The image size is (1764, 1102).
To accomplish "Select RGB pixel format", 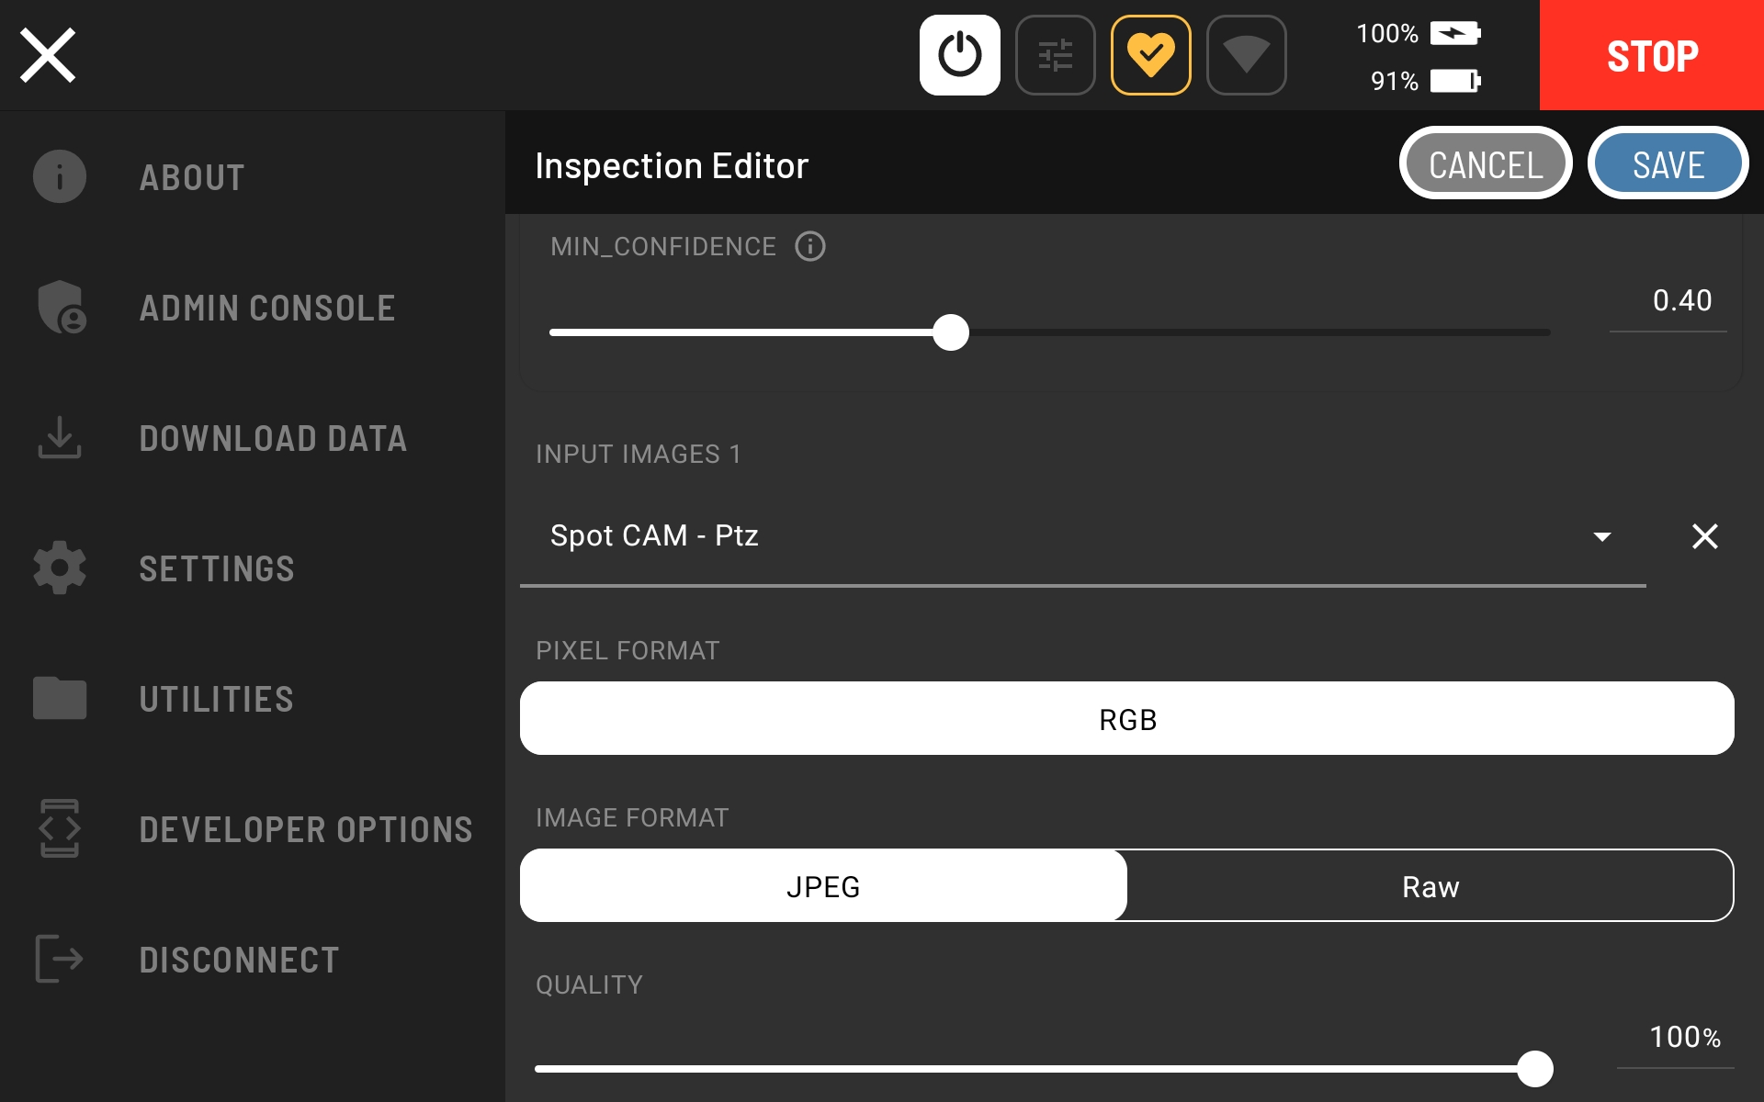I will pos(1126,719).
